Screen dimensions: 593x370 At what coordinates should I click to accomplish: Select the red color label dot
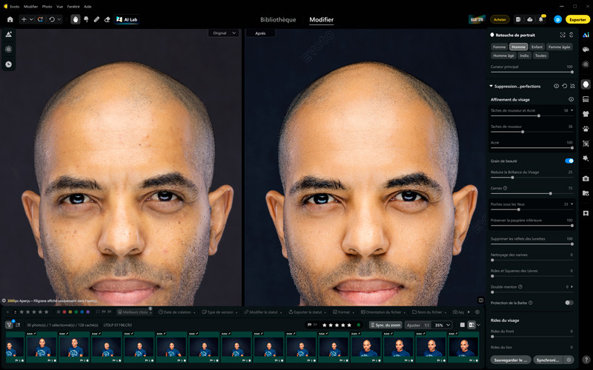(64, 312)
